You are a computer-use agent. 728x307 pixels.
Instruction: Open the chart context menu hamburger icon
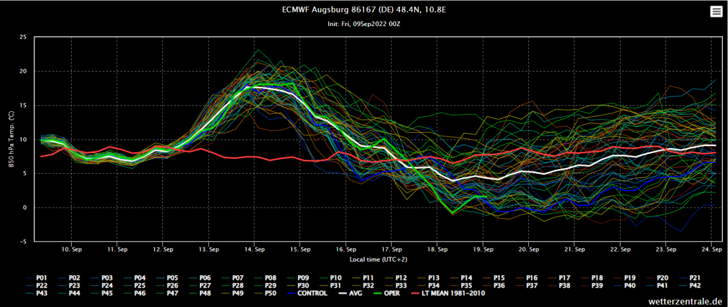(716, 12)
